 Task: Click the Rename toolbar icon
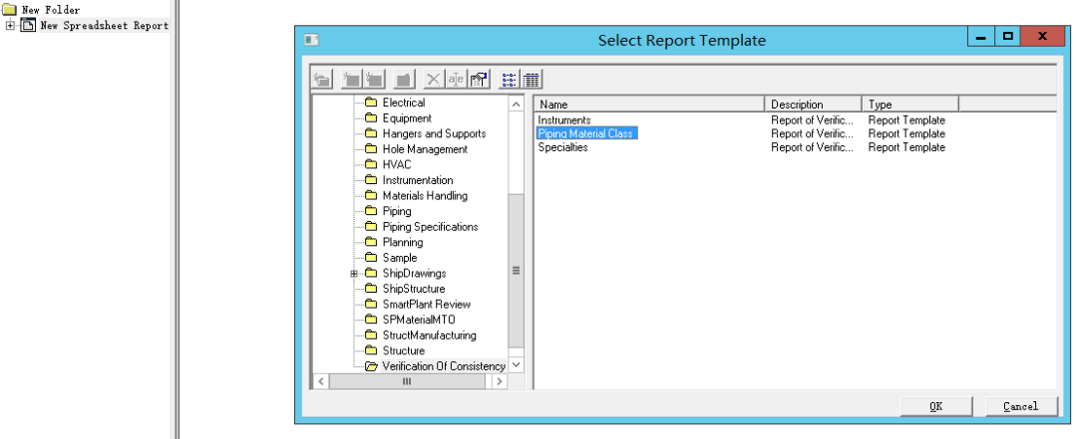pyautogui.click(x=456, y=79)
